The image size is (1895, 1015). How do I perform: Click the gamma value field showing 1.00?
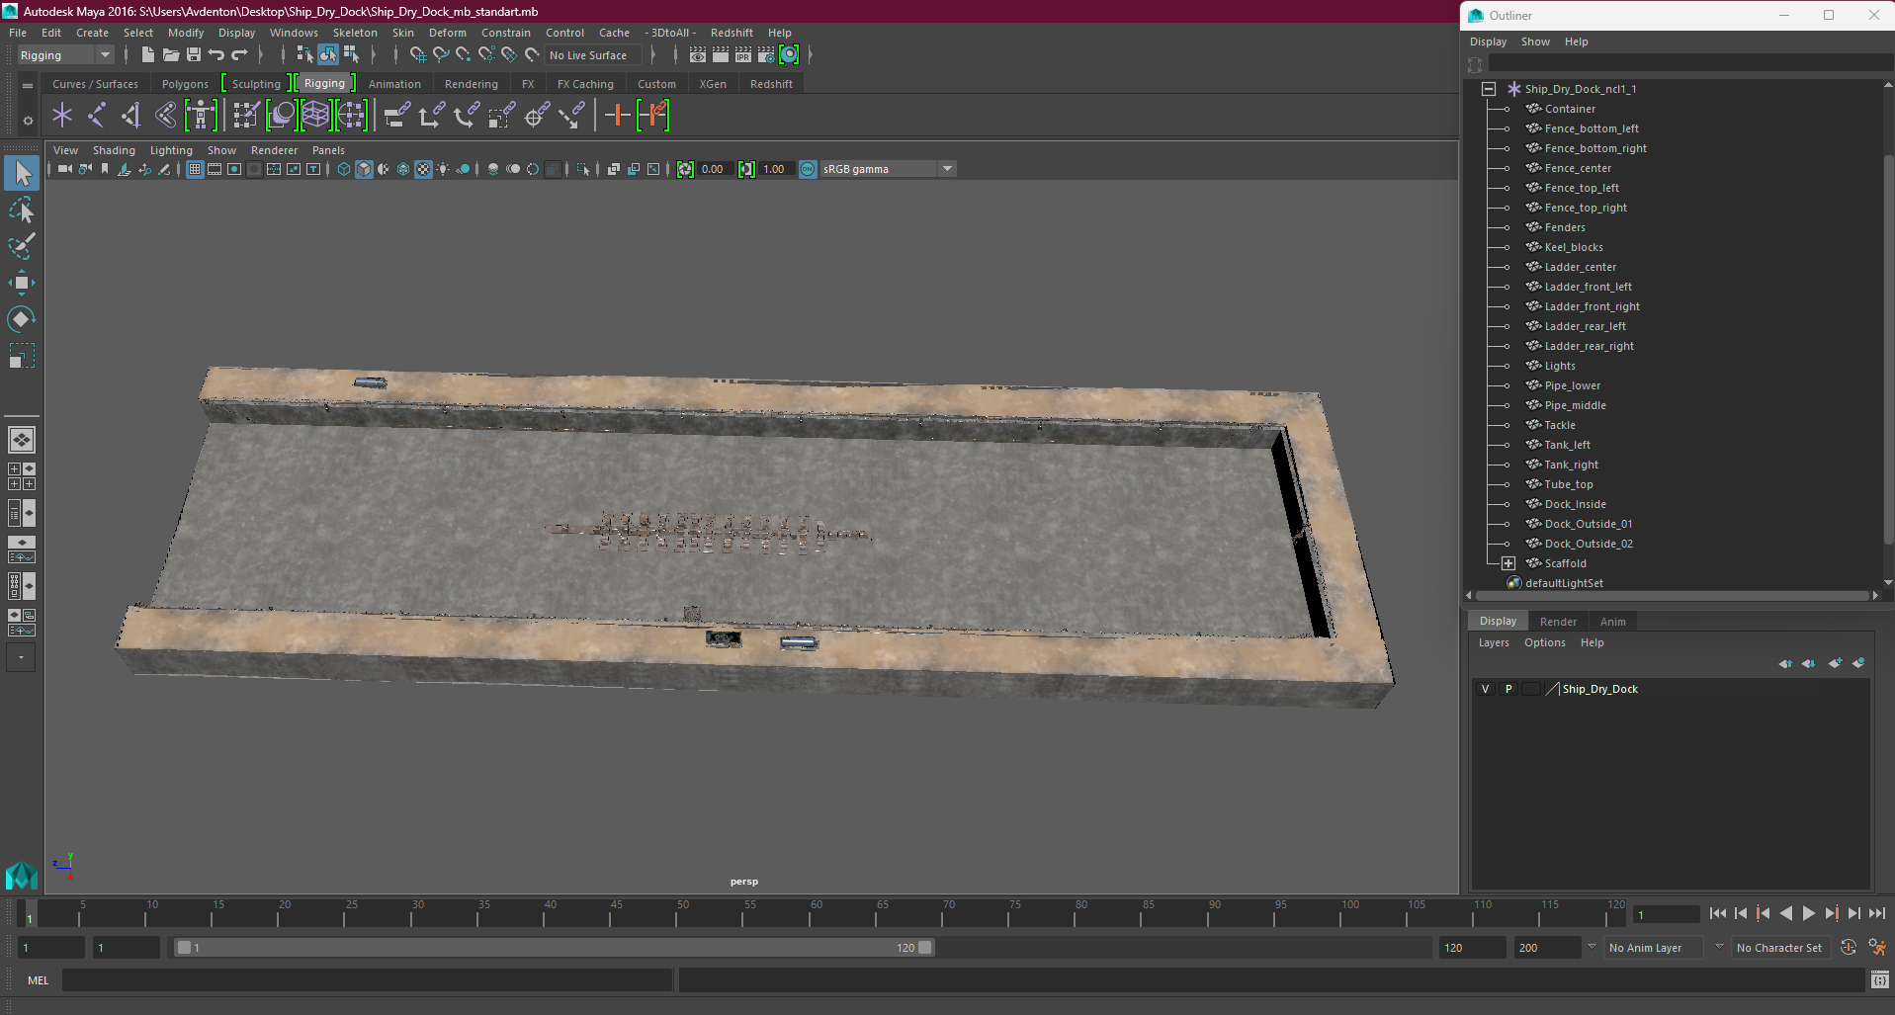[775, 169]
